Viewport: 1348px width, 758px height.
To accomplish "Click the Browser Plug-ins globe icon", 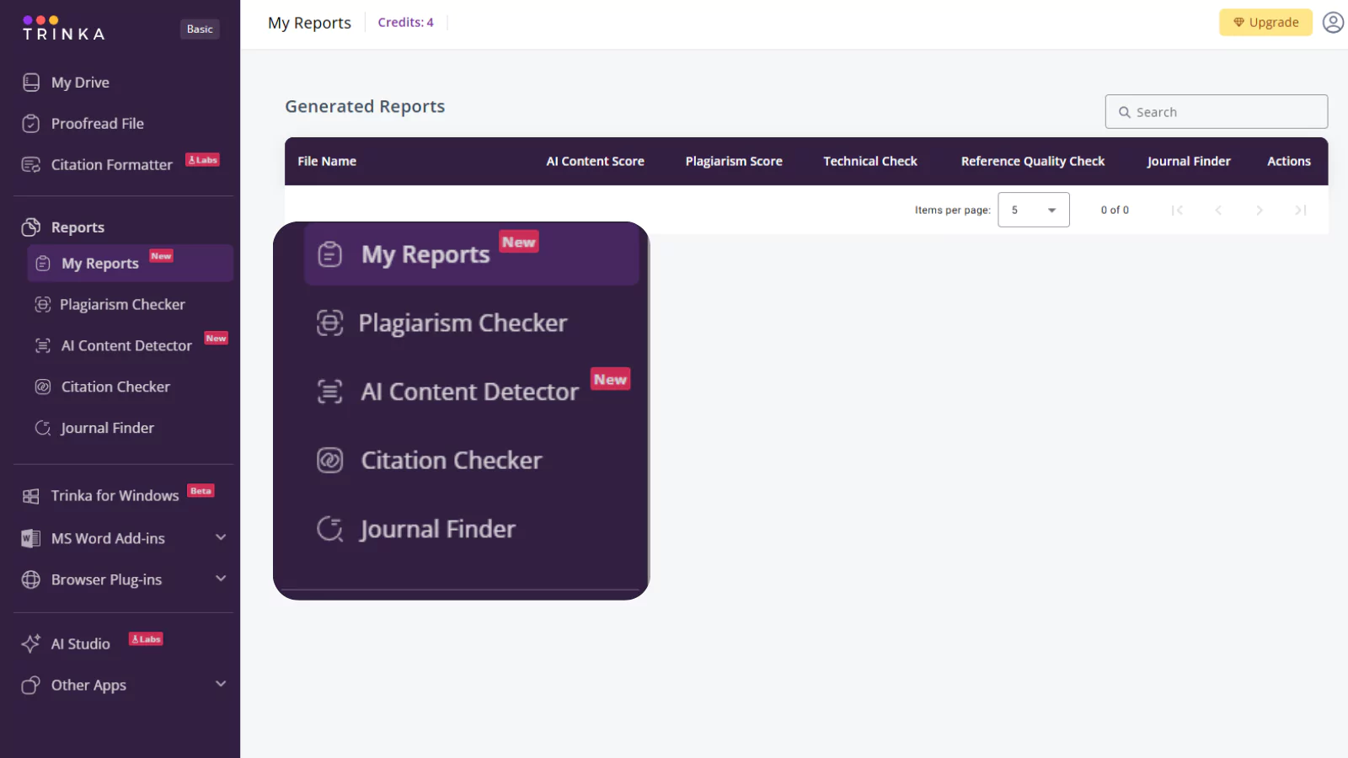I will click(30, 579).
